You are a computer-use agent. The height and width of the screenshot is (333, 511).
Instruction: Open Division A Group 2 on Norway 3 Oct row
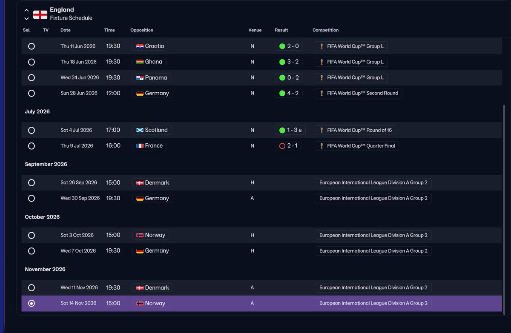[373, 235]
